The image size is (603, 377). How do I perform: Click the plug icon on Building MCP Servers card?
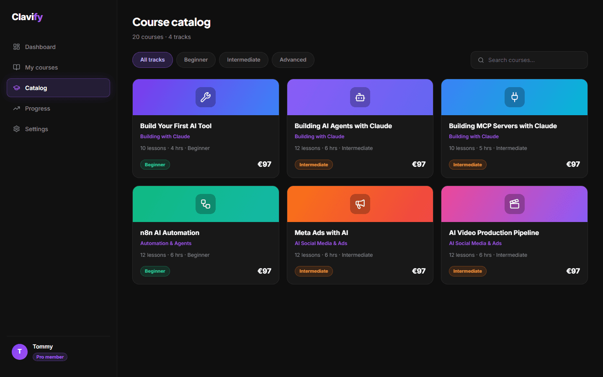coord(515,97)
